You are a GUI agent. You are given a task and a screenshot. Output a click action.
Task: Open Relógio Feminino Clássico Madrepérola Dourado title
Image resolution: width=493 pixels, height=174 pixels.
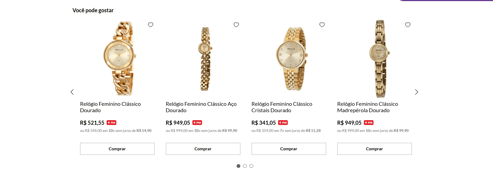click(368, 107)
